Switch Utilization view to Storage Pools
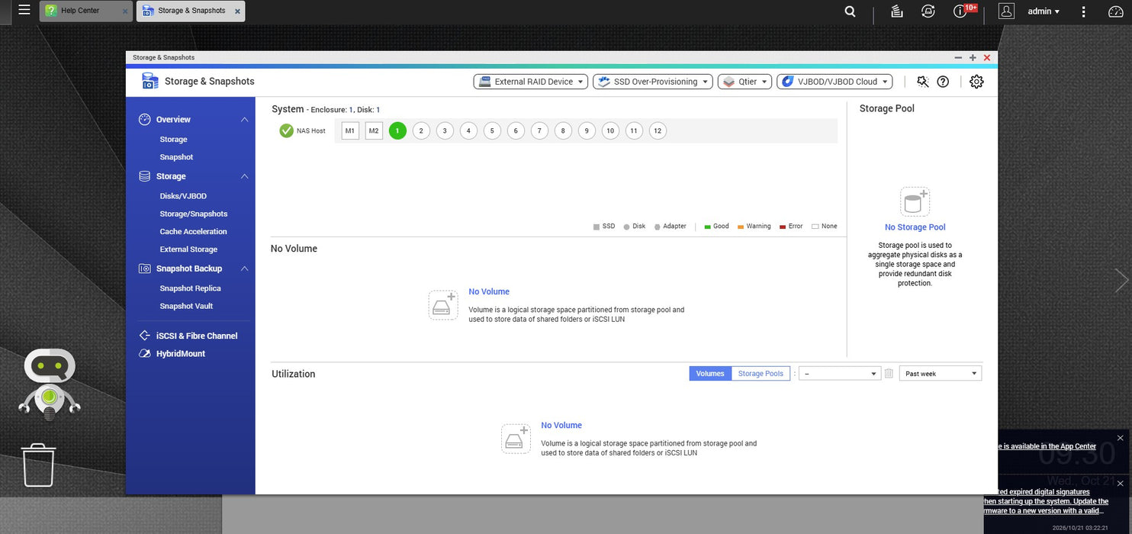The height and width of the screenshot is (534, 1132). click(761, 374)
